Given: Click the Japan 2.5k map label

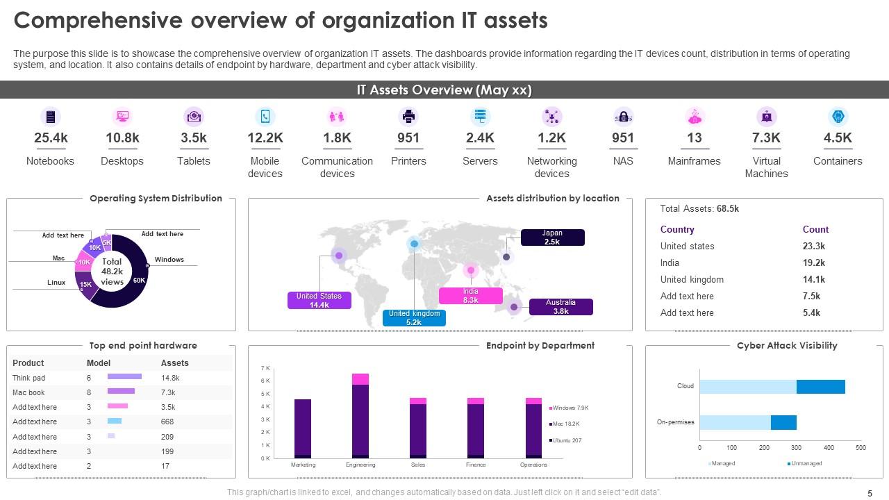Looking at the screenshot, I should tap(553, 237).
